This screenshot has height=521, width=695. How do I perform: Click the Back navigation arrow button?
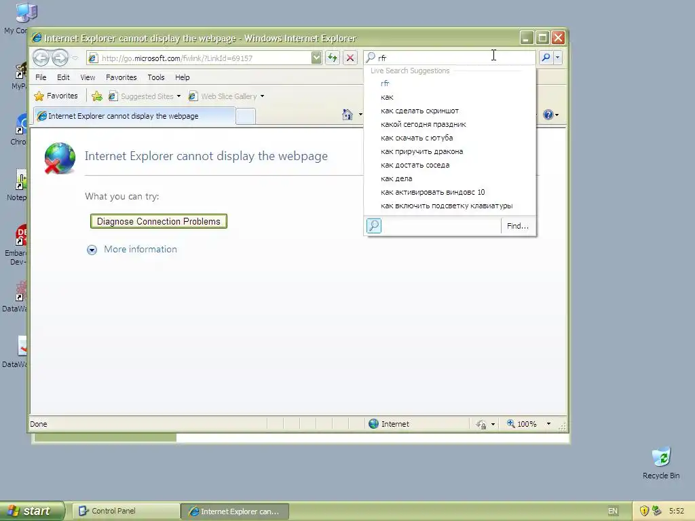tap(41, 58)
